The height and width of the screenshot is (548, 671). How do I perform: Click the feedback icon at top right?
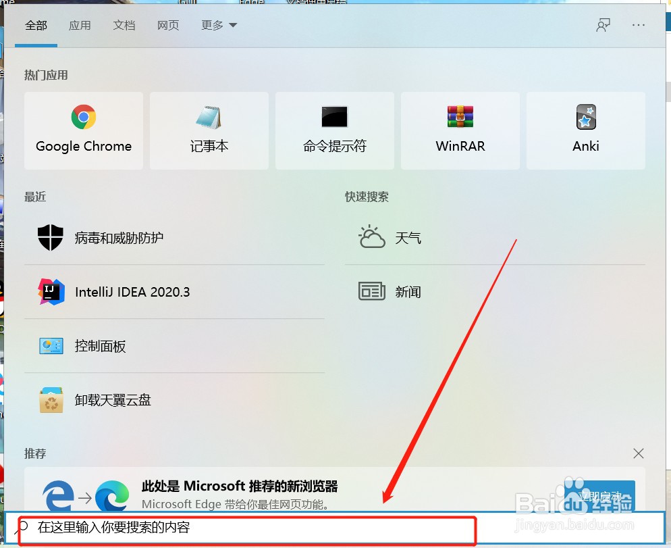(x=603, y=25)
